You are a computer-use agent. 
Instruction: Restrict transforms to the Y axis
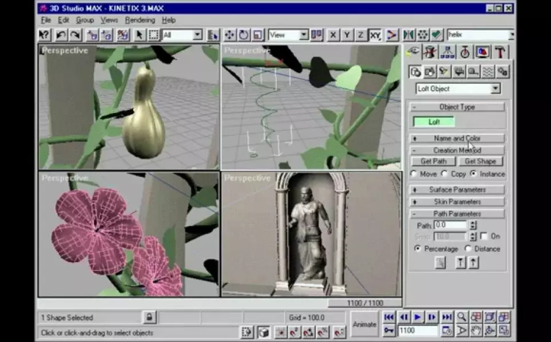[x=347, y=35]
